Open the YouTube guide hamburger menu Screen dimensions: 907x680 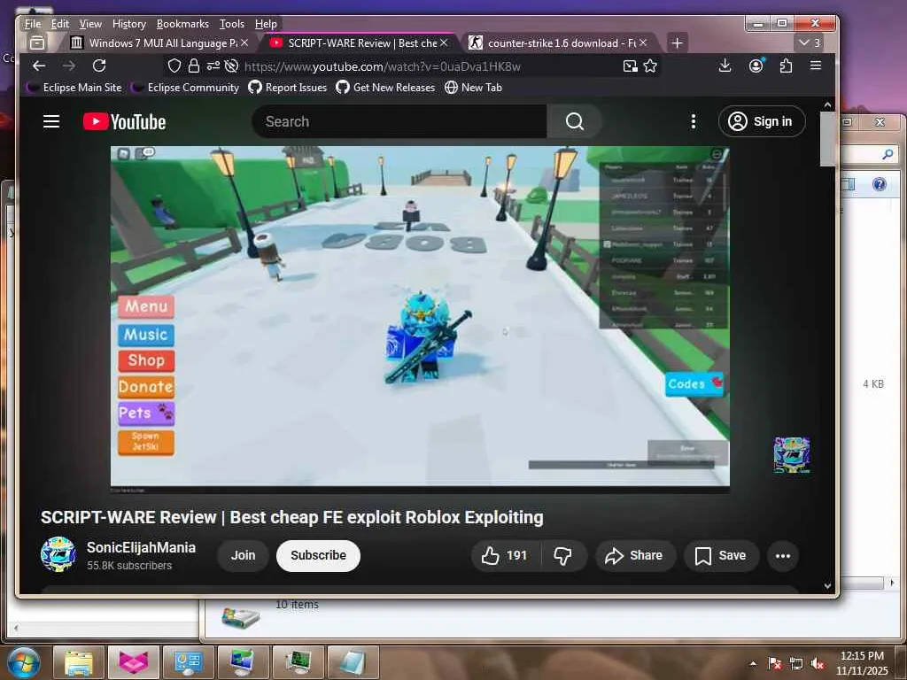point(51,121)
